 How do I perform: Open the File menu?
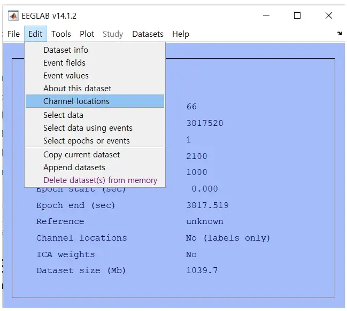pos(13,34)
